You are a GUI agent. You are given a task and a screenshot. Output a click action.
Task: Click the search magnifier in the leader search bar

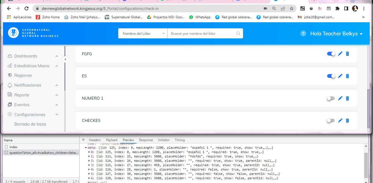tap(238, 33)
